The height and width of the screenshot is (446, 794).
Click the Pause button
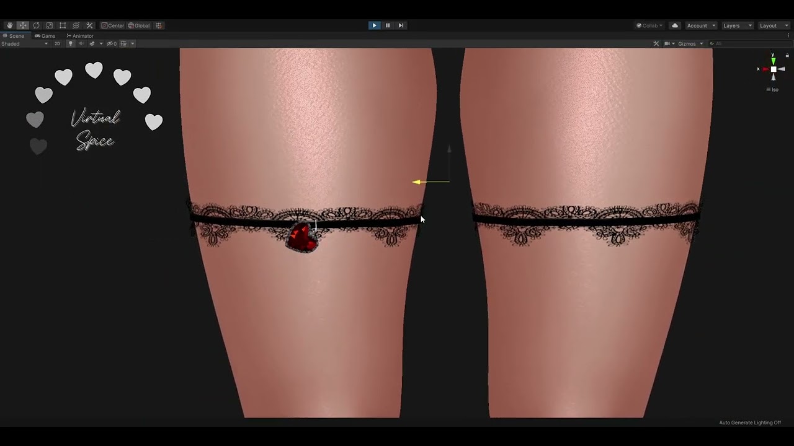pyautogui.click(x=388, y=25)
